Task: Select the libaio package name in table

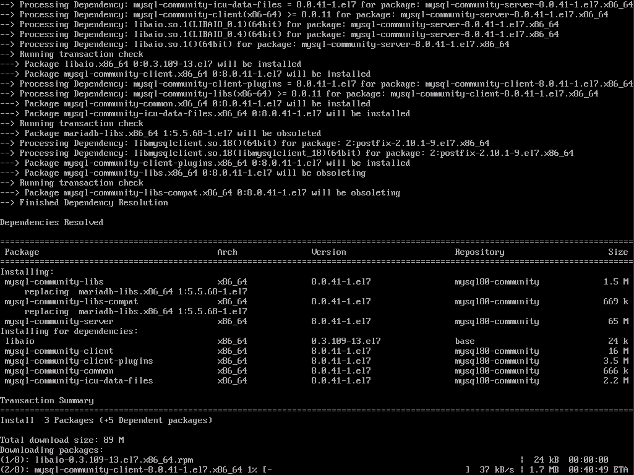Action: coord(19,341)
